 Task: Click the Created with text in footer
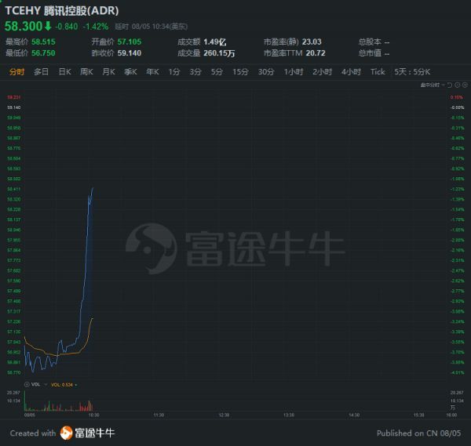click(33, 433)
